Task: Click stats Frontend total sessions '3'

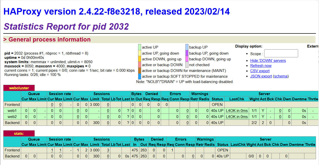Action: click(108, 150)
